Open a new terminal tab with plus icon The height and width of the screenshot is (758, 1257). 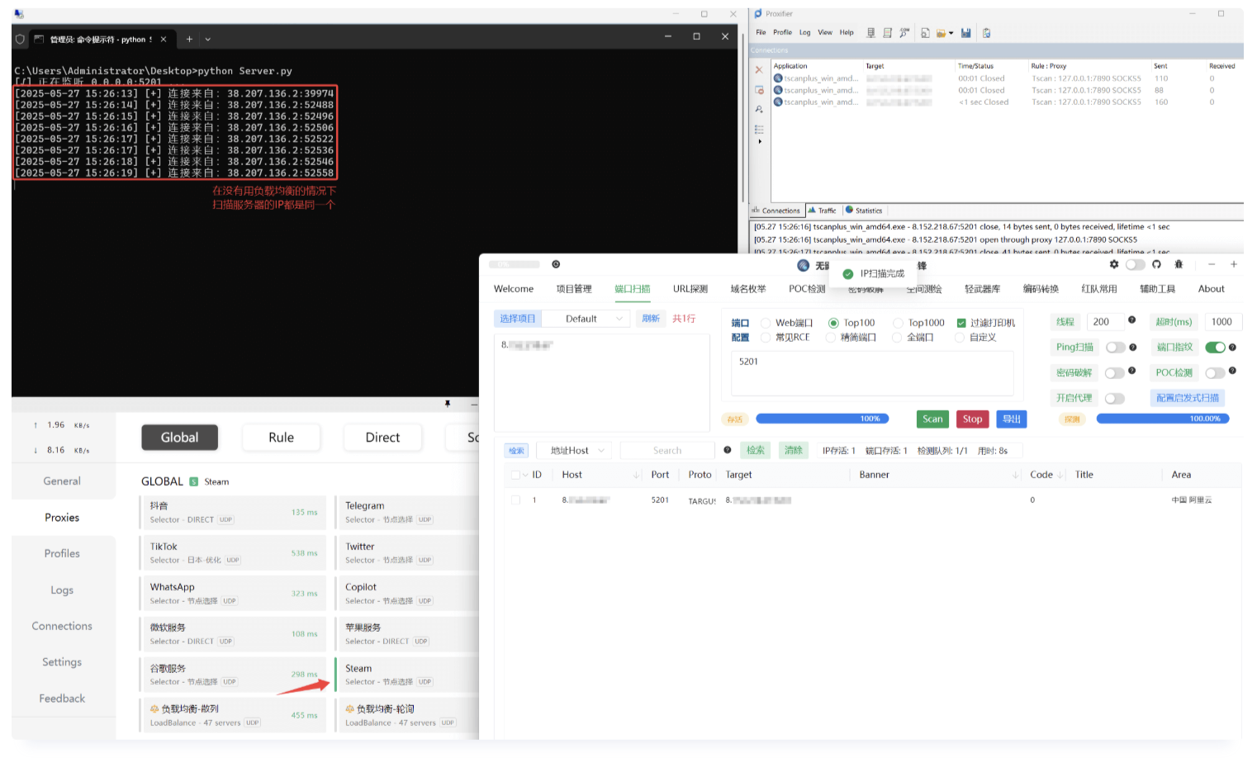[189, 39]
